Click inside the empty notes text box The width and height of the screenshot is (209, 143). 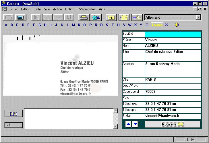click(x=69, y=119)
